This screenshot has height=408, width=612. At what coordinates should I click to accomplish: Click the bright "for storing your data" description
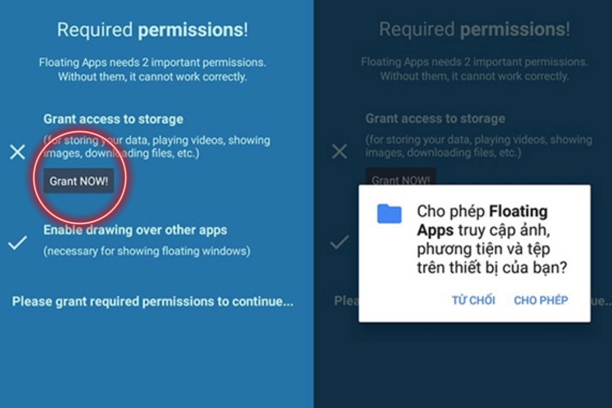[x=157, y=146]
